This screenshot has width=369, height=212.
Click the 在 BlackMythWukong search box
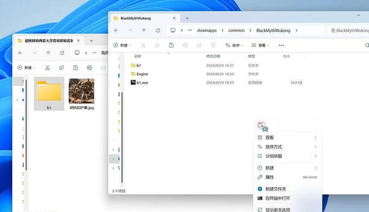(x=348, y=31)
